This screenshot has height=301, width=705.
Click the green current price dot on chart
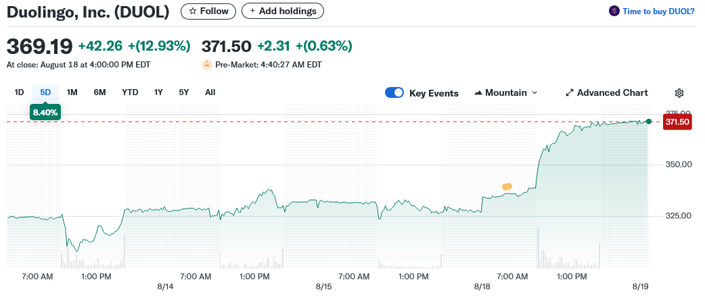[649, 121]
